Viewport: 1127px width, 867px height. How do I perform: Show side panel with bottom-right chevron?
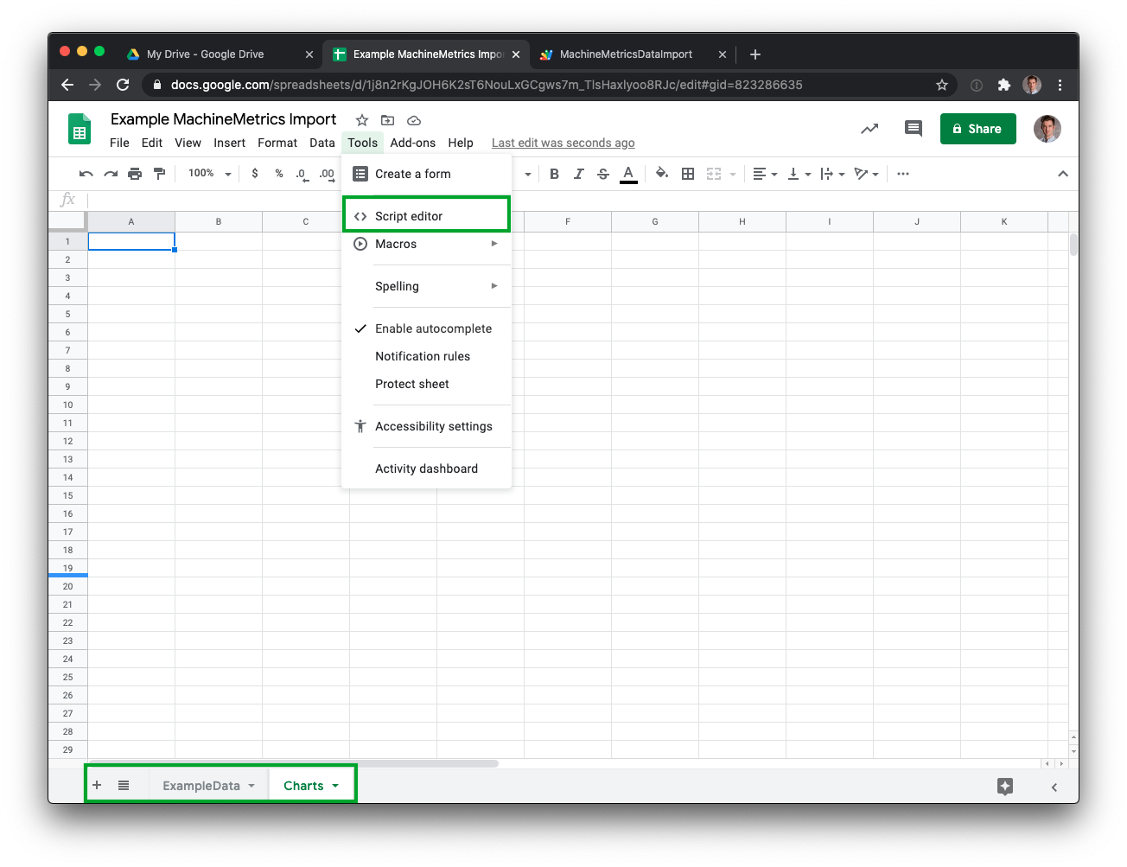click(x=1054, y=787)
